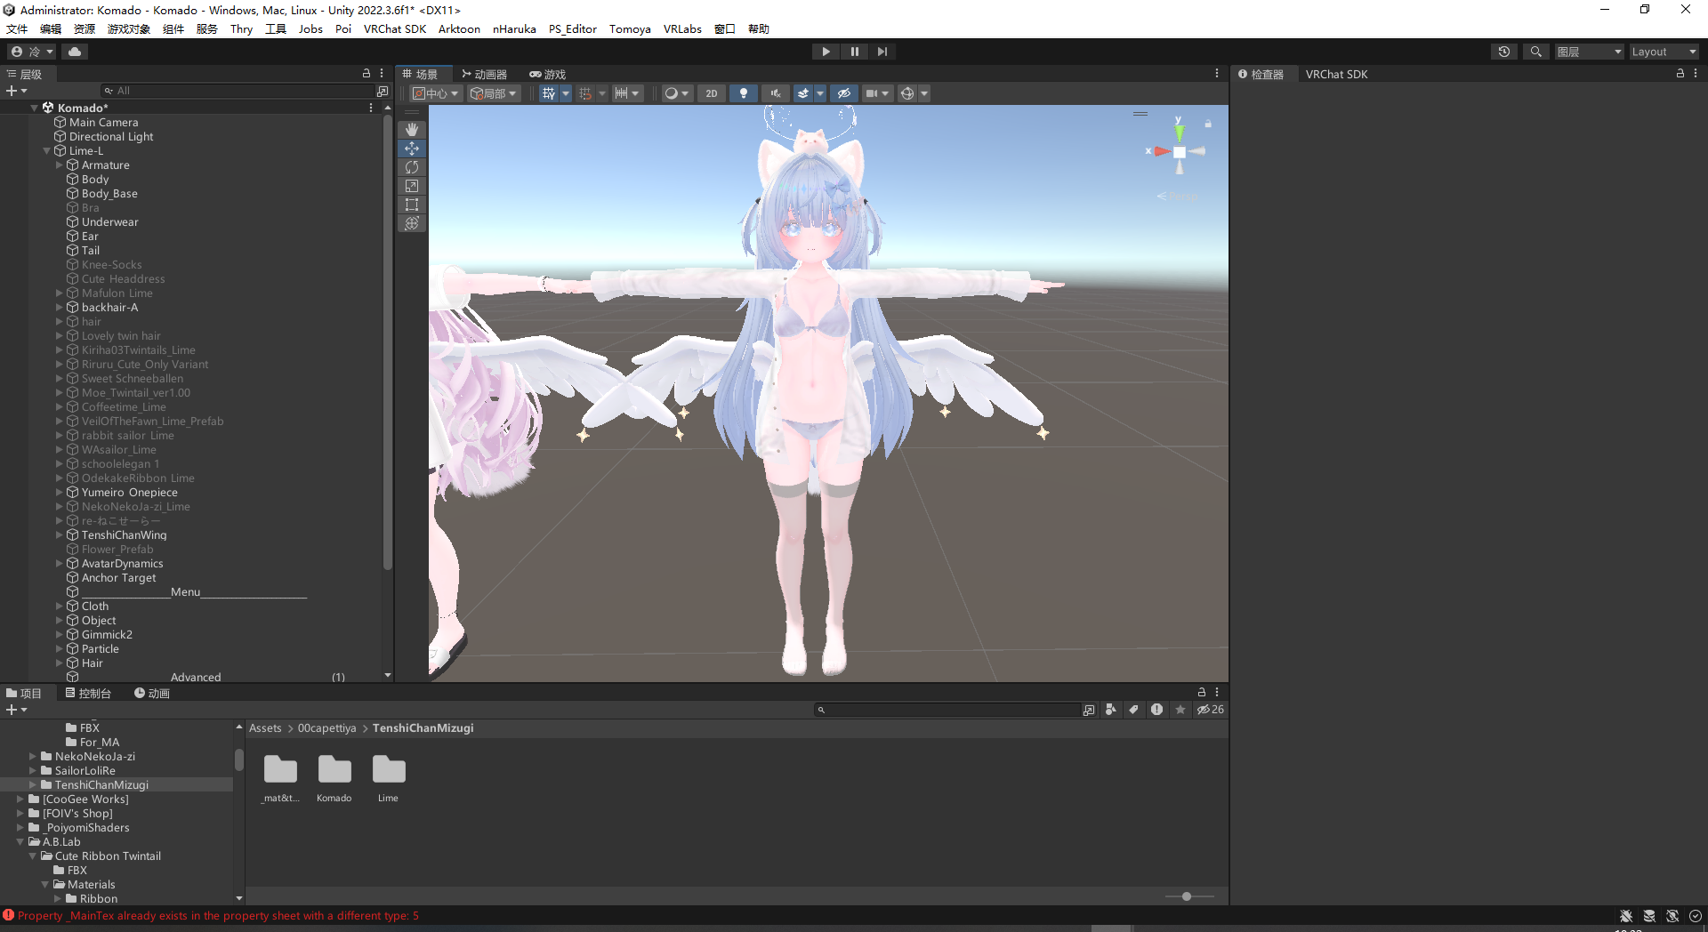1708x932 pixels.
Task: Open the VRChat SDK menu
Action: (x=395, y=28)
